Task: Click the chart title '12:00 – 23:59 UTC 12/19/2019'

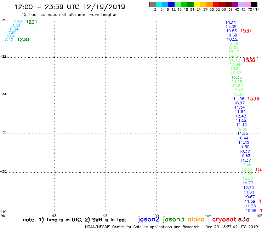Action: coord(70,7)
